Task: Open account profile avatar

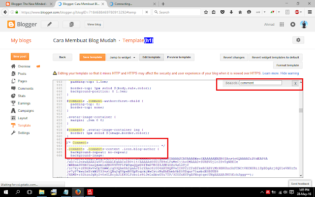Action: click(x=304, y=24)
